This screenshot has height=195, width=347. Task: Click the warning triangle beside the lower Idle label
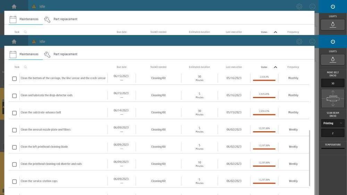tap(34, 42)
